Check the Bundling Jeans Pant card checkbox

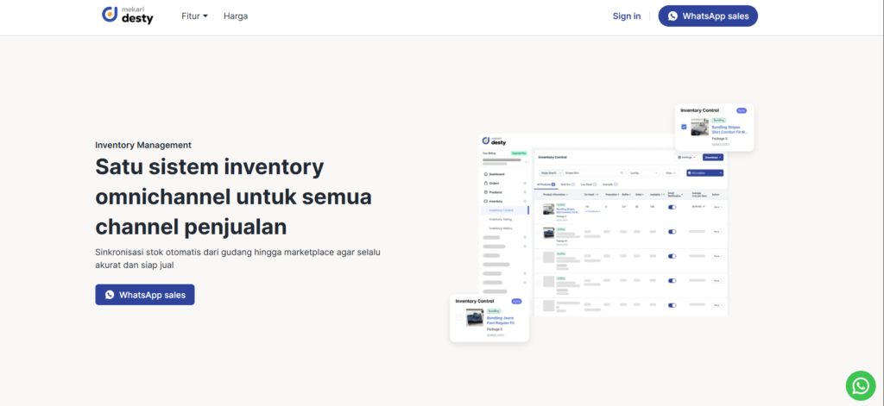pos(459,317)
